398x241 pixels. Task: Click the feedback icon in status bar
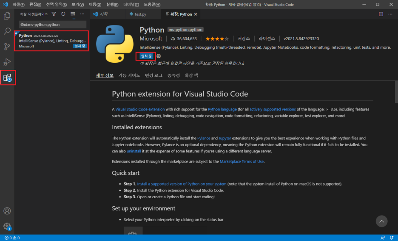[383, 238]
